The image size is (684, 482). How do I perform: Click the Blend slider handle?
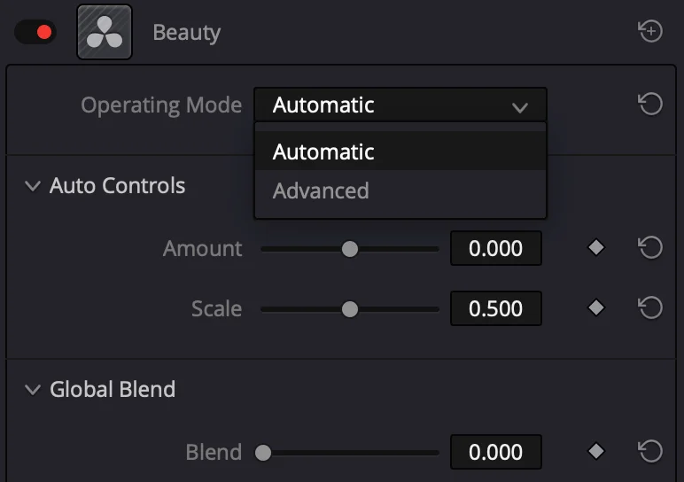point(263,453)
